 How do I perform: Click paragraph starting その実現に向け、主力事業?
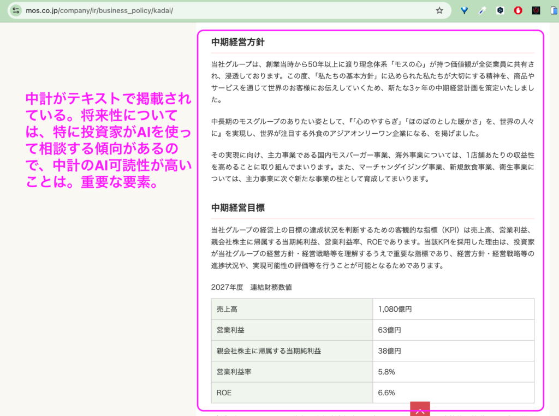[372, 167]
